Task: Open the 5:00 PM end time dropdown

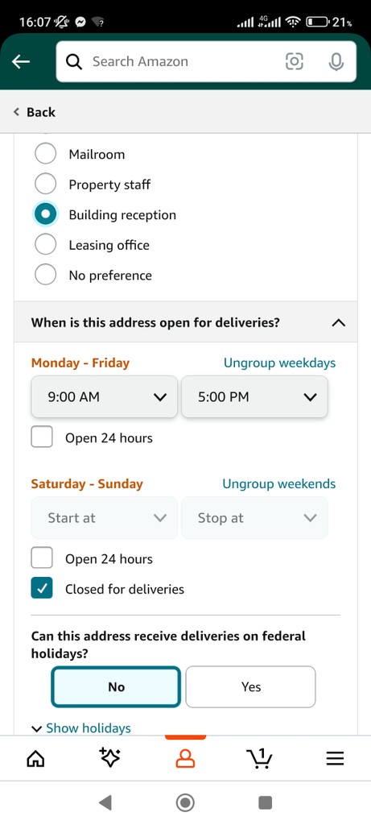Action: pos(254,396)
